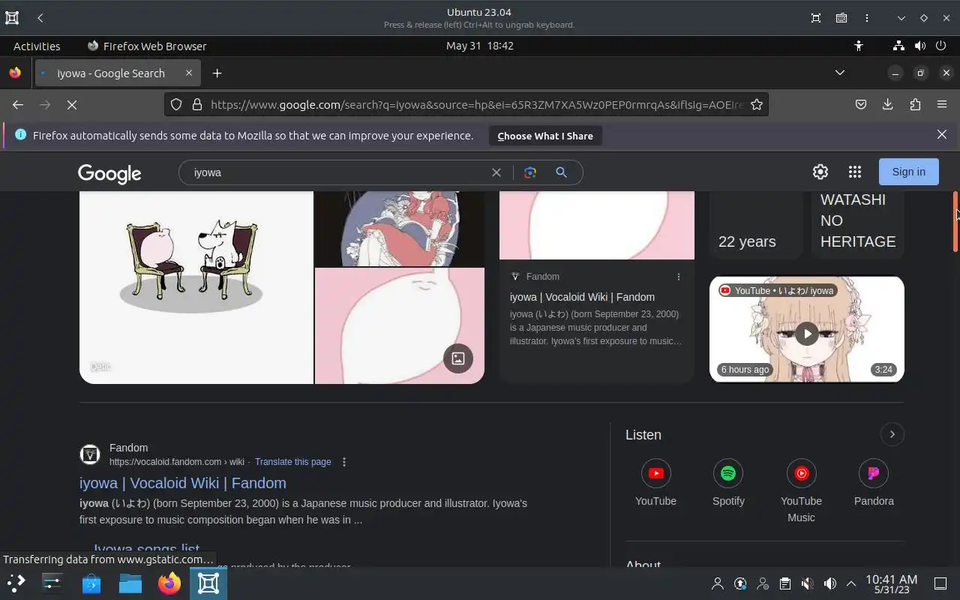The width and height of the screenshot is (960, 600).
Task: Open the host application launcher
Action: [x=16, y=583]
